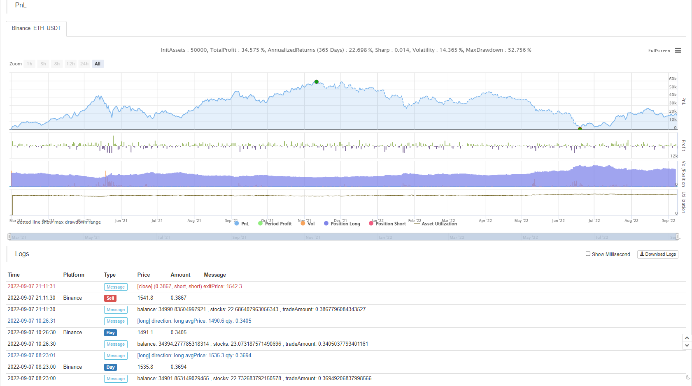Click timestamp 2022-09-07 21:11:31
This screenshot has width=692, height=386.
tap(31, 287)
